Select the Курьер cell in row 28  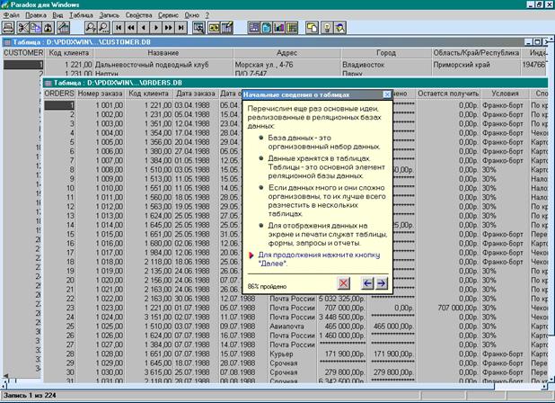coord(293,354)
